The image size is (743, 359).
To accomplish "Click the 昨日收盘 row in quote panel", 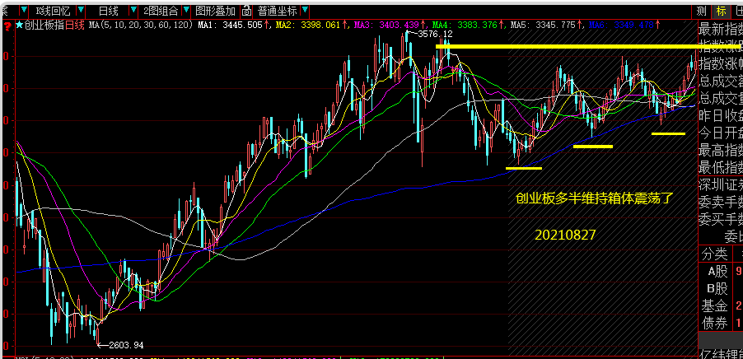I will [x=720, y=115].
